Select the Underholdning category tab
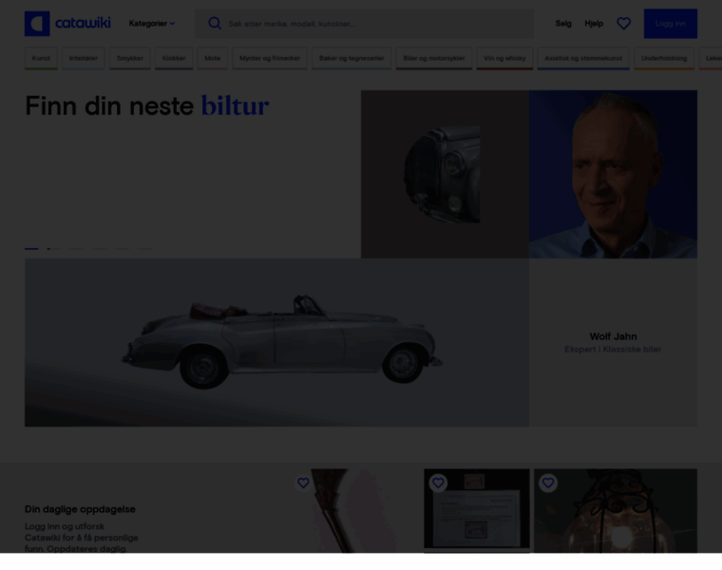This screenshot has width=722, height=570. click(664, 59)
